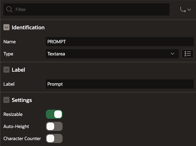The width and height of the screenshot is (196, 146).
Task: Turn off the Resizable switch
Action: 54,114
